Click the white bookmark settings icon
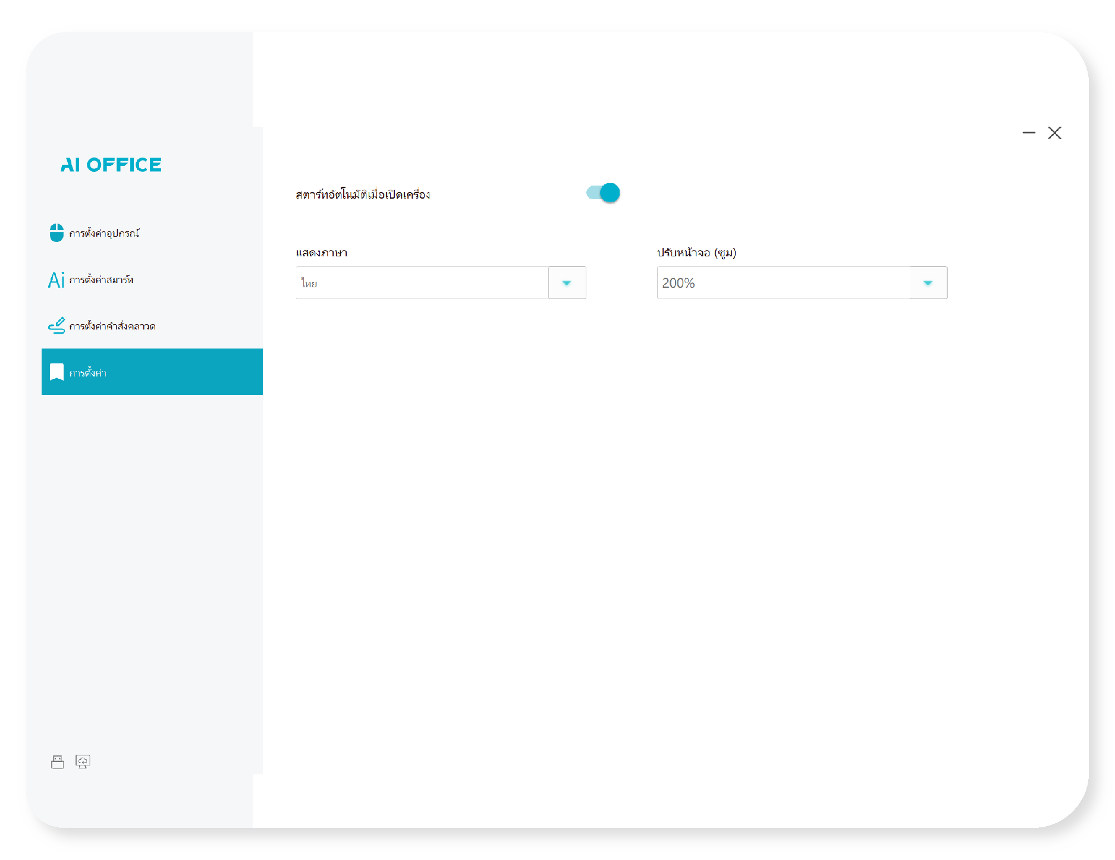This screenshot has height=860, width=1115. click(56, 372)
